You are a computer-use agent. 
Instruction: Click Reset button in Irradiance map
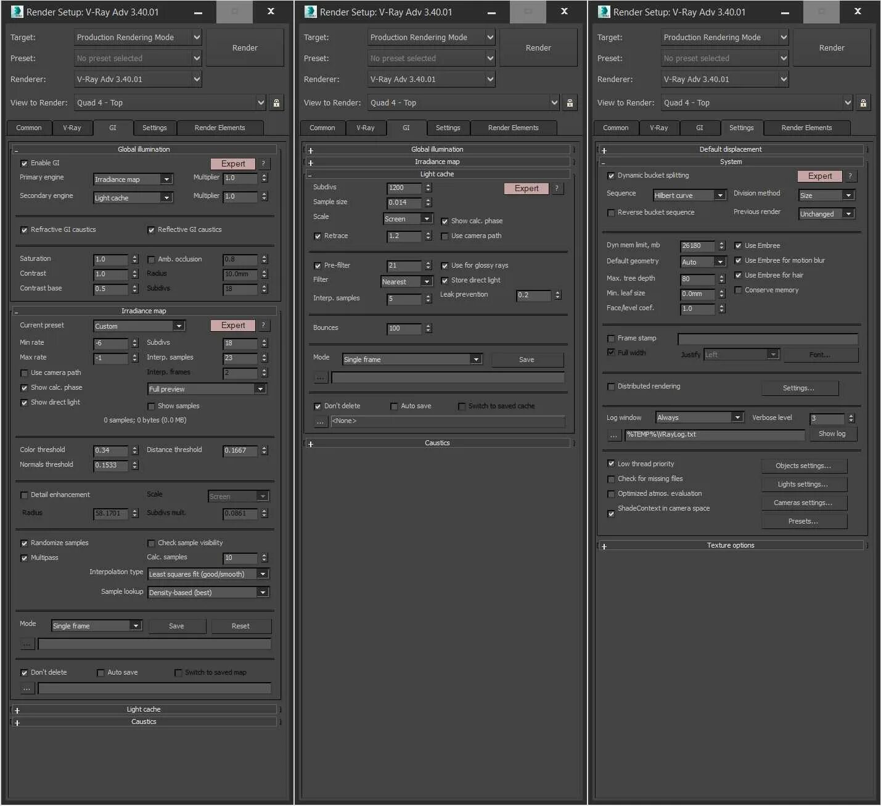pos(241,626)
